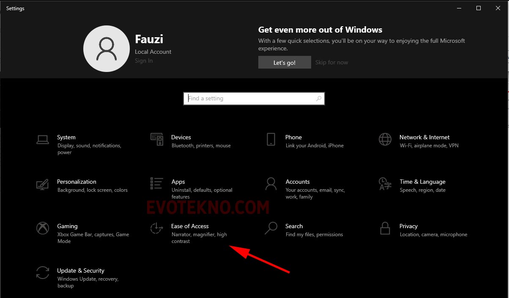
Task: Open Gaming via Xbox icon
Action: [43, 228]
